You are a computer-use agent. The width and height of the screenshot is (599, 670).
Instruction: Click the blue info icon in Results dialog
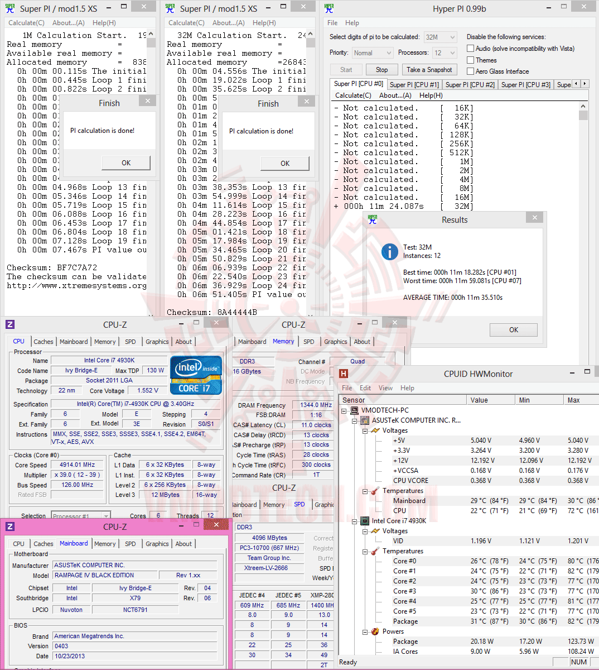point(389,251)
